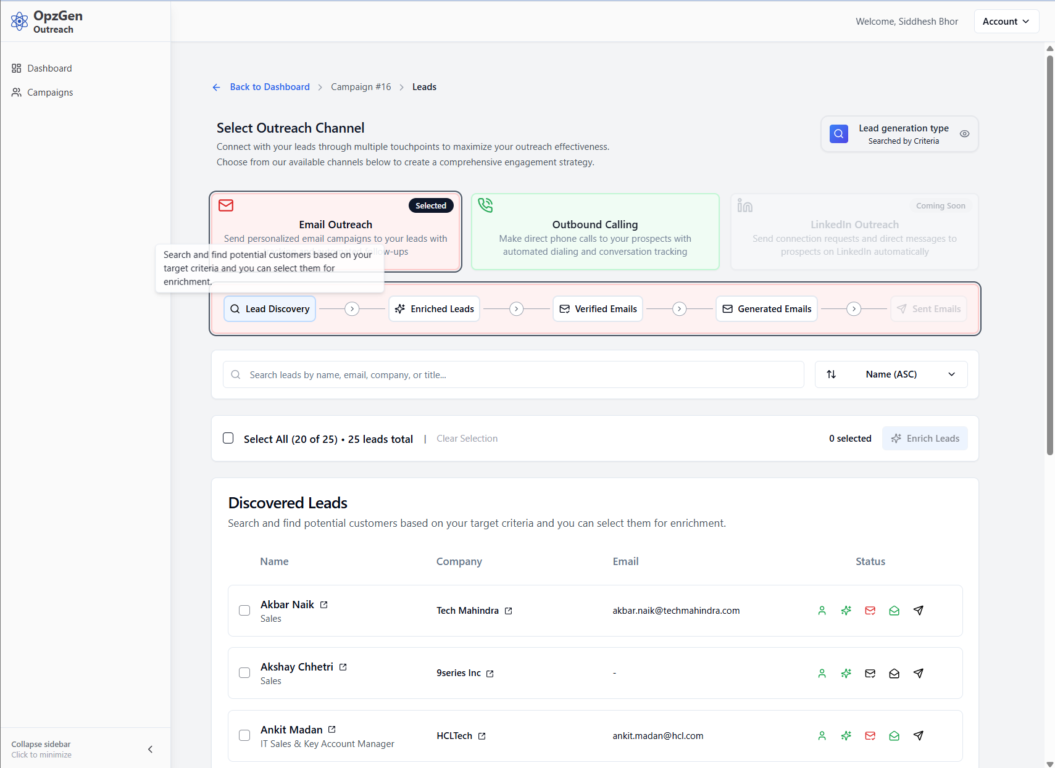This screenshot has width=1055, height=768.
Task: Click Akshay Chhetri's paper plane sent icon
Action: coord(919,674)
